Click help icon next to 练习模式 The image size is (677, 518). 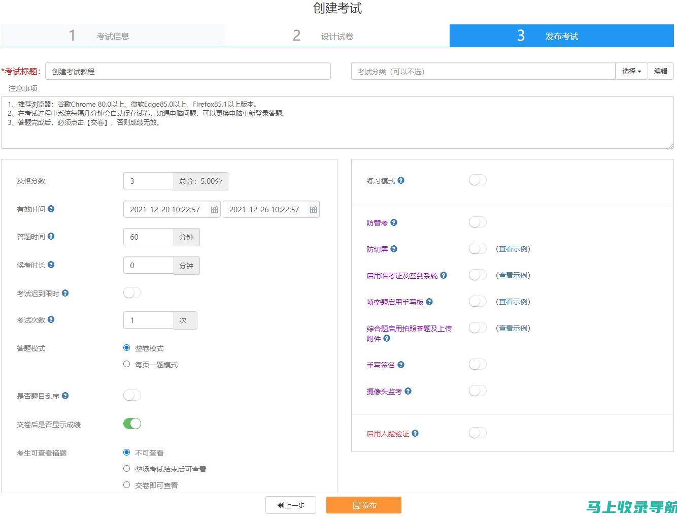[401, 180]
